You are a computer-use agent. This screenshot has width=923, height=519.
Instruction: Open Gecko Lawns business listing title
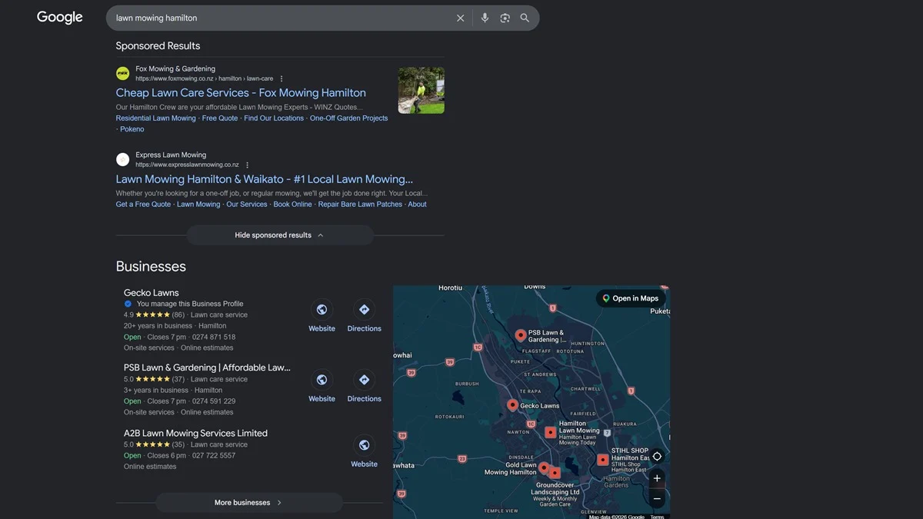click(x=152, y=293)
